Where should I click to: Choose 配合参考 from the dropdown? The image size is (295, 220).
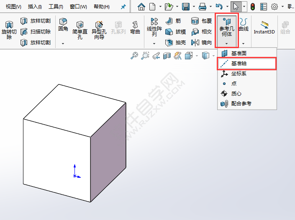247,104
